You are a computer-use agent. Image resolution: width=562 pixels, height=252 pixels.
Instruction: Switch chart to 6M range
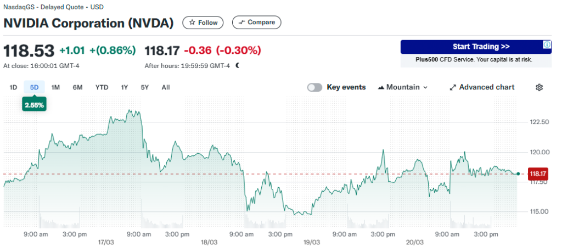coord(77,87)
